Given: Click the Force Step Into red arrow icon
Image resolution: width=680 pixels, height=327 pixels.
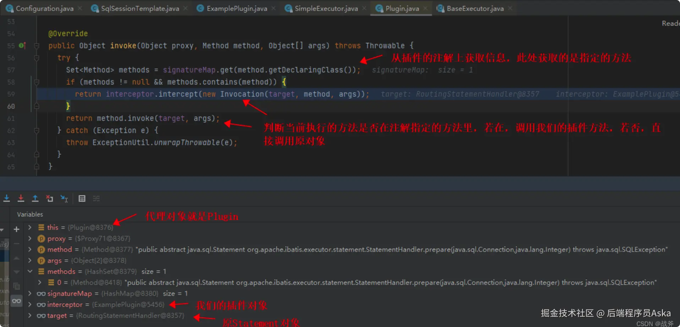Looking at the screenshot, I should tap(21, 199).
